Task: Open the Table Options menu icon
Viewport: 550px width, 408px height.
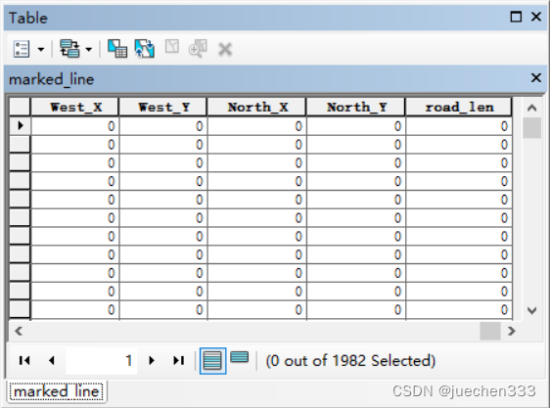Action: click(x=22, y=49)
